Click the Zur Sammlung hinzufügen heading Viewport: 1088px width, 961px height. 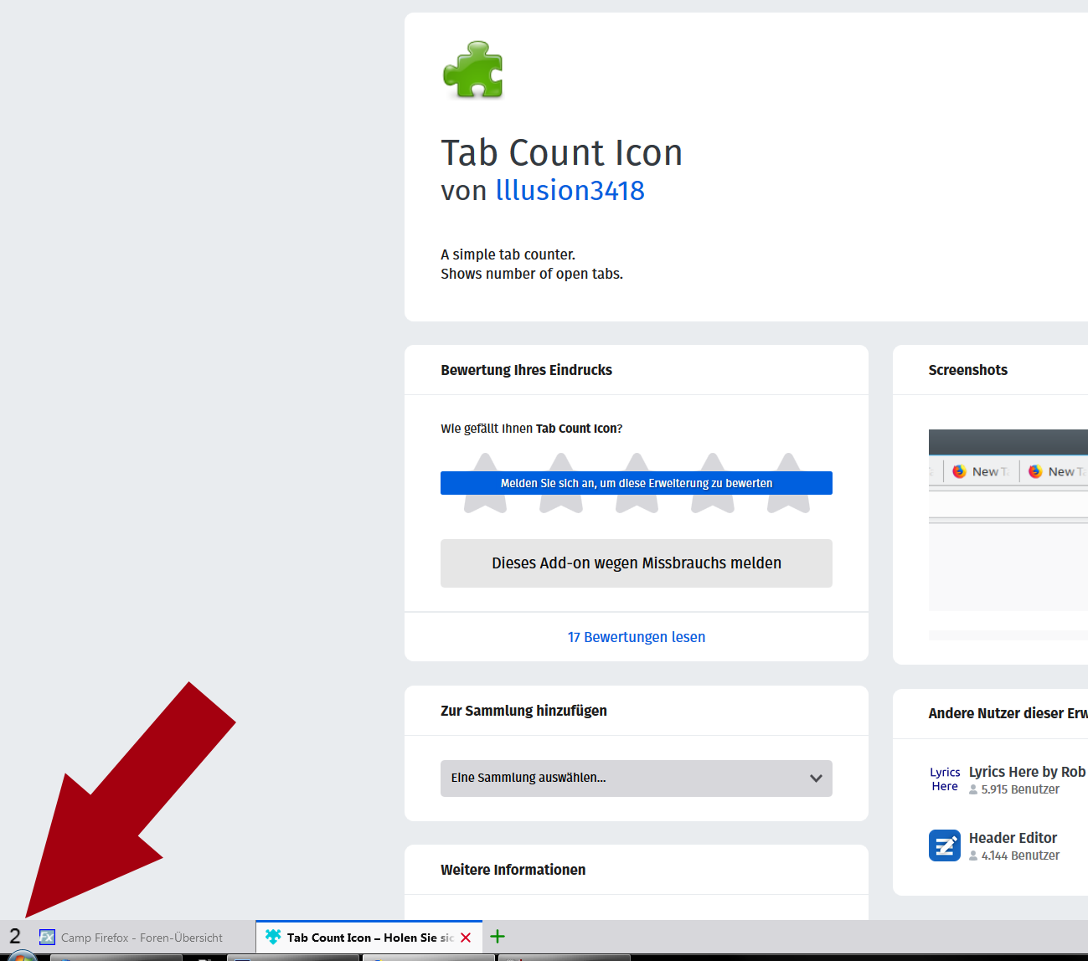point(524,711)
